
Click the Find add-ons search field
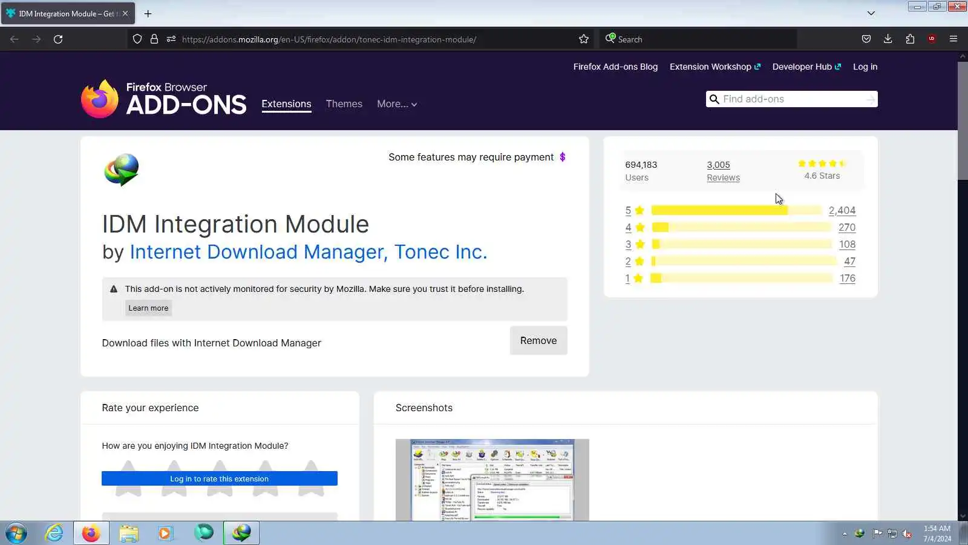point(791,99)
